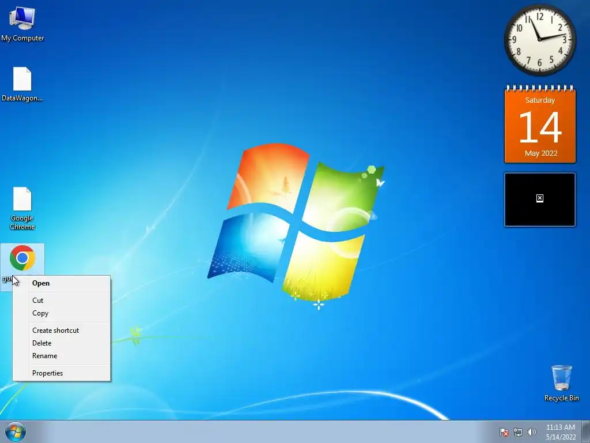Choose Copy in the context menu

pos(62,313)
